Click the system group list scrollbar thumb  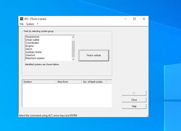point(73,49)
